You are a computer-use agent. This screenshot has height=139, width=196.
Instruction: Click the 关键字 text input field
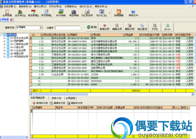pos(68,28)
